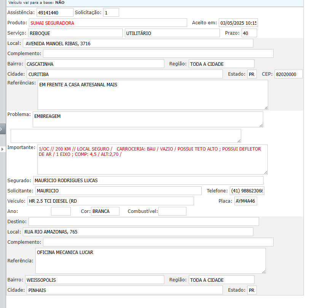318x308 pixels.
Task: Focus the Bairro field with CASCATINHA
Action: [x=94, y=64]
